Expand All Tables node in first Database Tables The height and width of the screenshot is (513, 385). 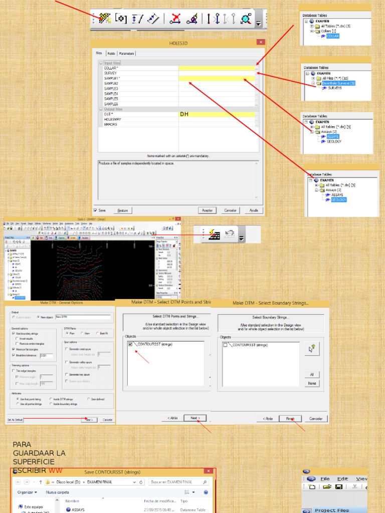pos(312,26)
